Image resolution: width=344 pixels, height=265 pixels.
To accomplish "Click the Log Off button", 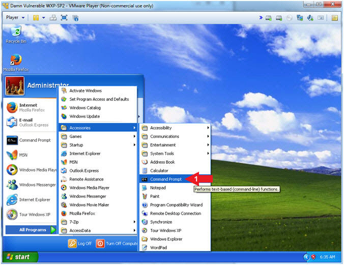I will (80, 244).
